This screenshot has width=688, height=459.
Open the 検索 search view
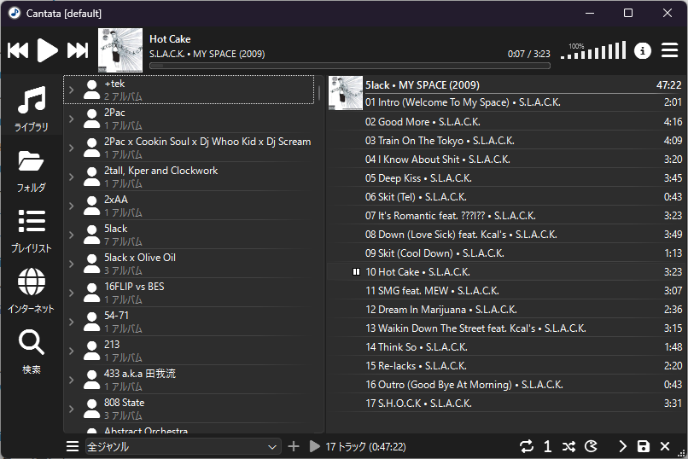(31, 352)
